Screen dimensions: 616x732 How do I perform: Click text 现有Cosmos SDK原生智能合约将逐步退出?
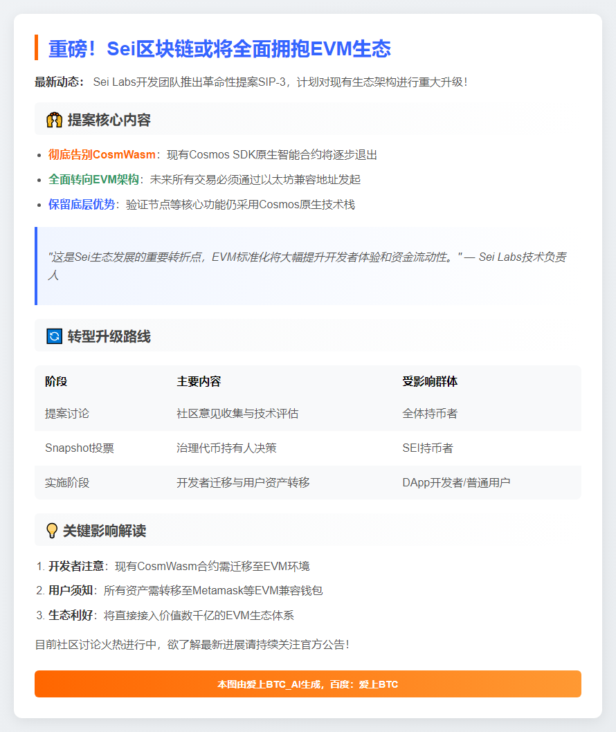point(272,154)
